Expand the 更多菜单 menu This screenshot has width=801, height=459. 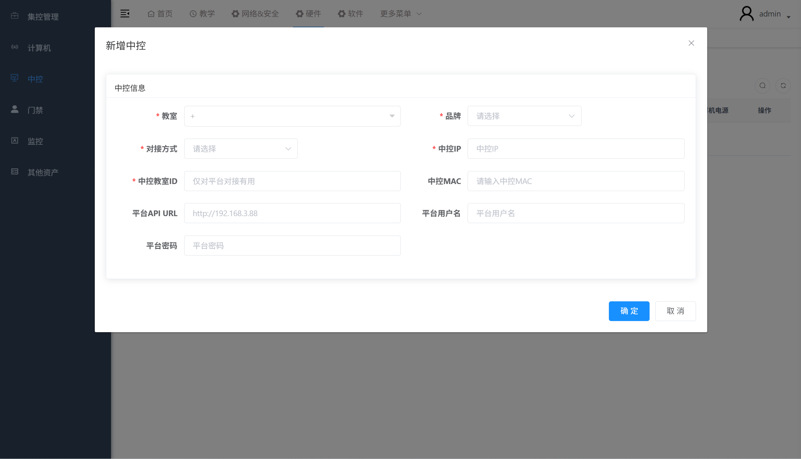click(x=401, y=14)
